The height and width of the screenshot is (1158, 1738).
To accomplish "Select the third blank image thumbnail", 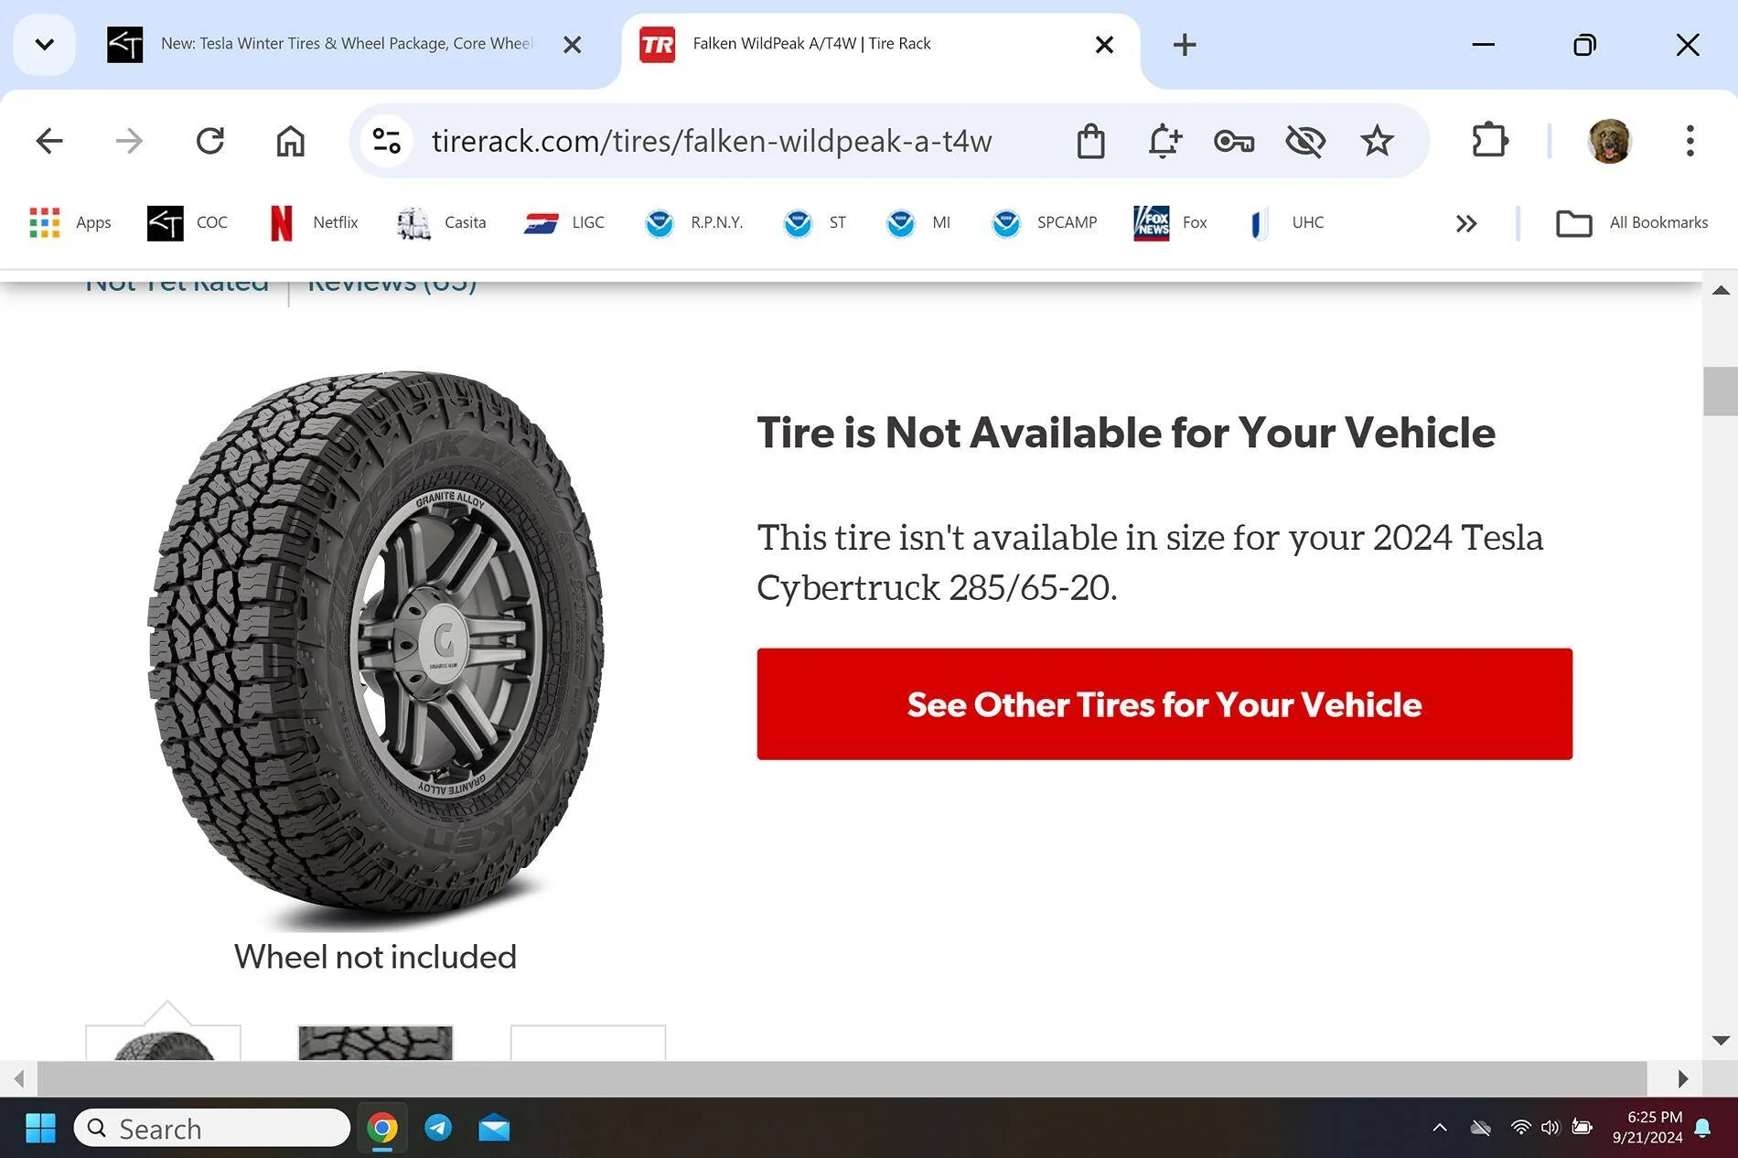I will pos(588,1043).
